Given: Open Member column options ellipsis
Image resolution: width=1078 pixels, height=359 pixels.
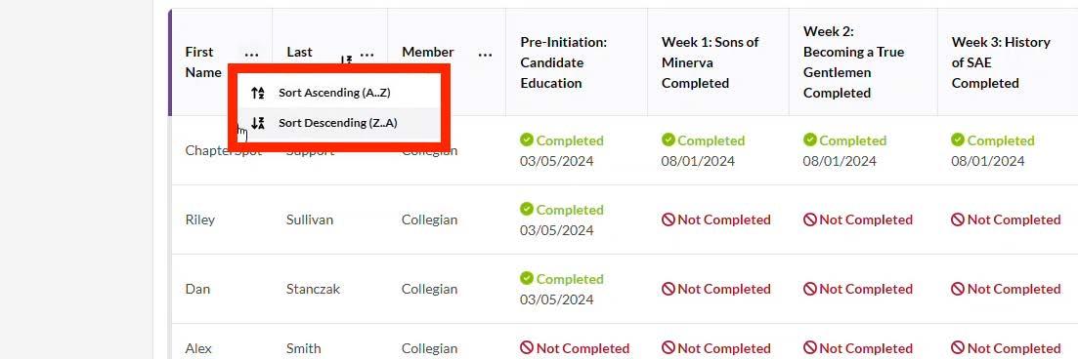Looking at the screenshot, I should pos(486,55).
